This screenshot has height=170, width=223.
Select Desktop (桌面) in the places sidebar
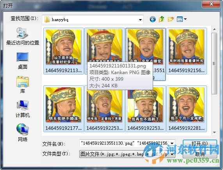(x=23, y=61)
